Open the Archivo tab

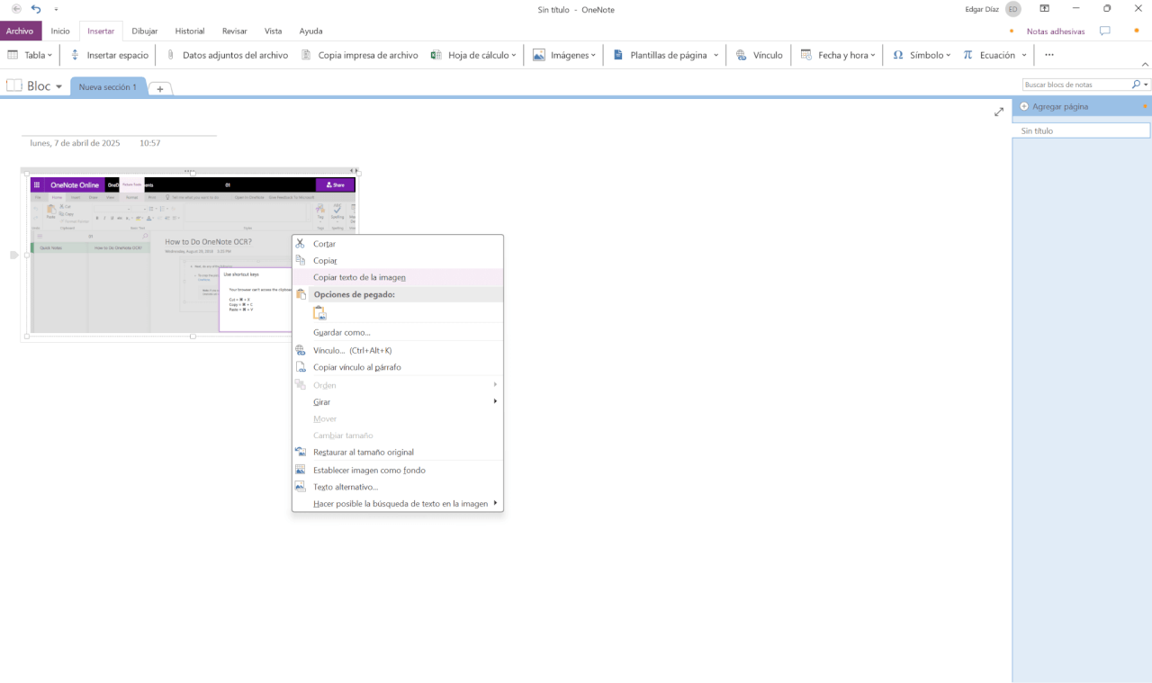pyautogui.click(x=20, y=31)
